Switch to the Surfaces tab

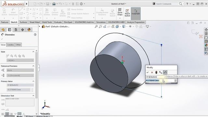[x=23, y=22]
